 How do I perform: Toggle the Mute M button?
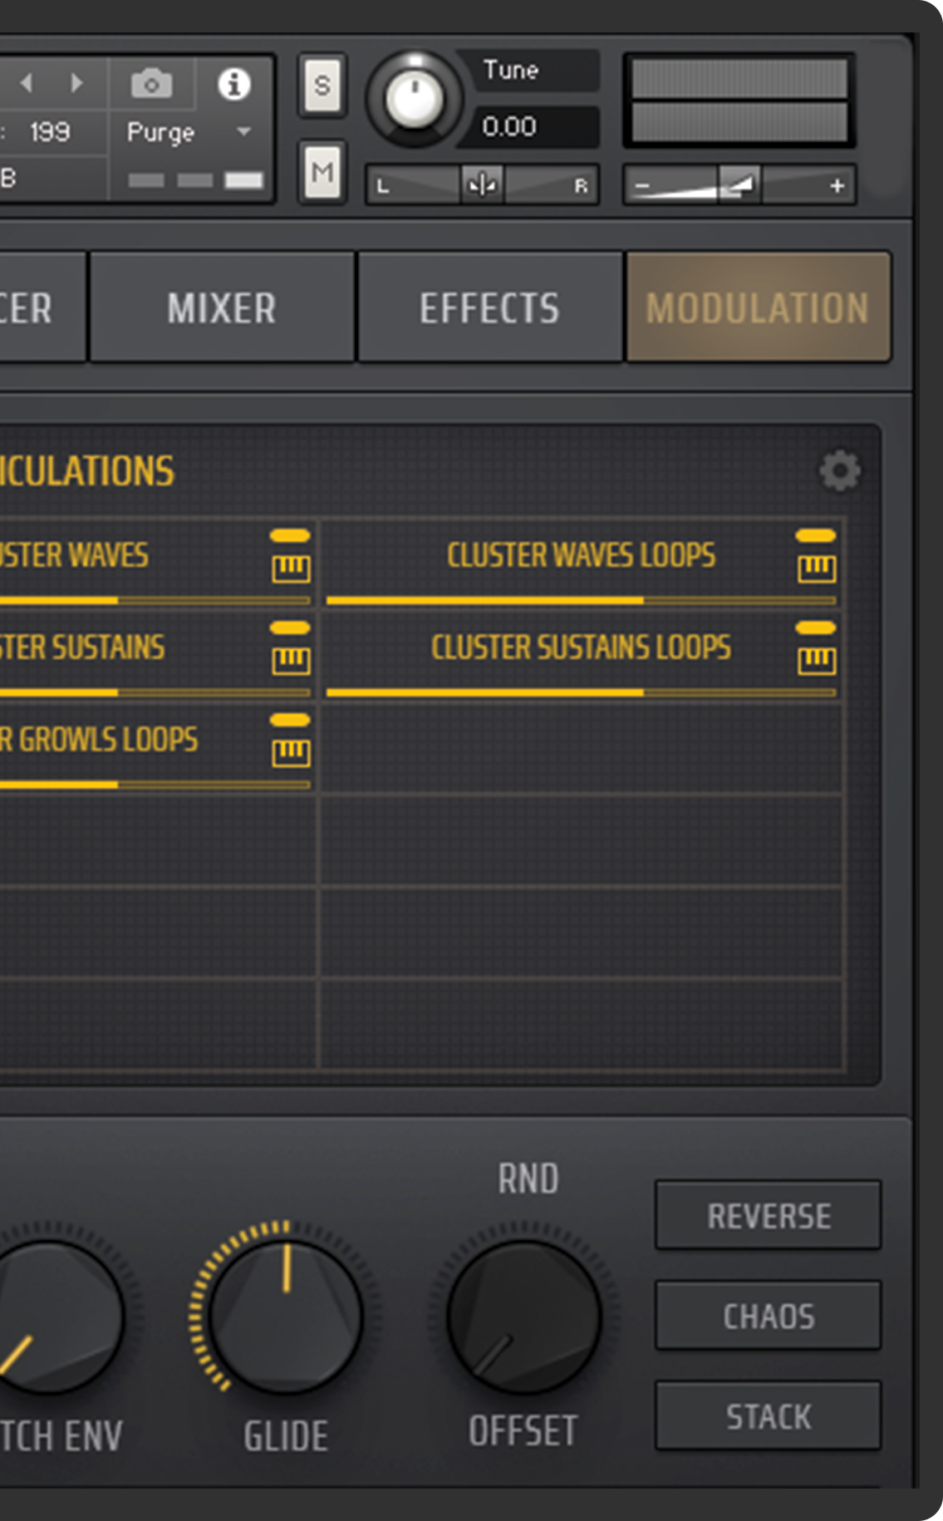(322, 173)
